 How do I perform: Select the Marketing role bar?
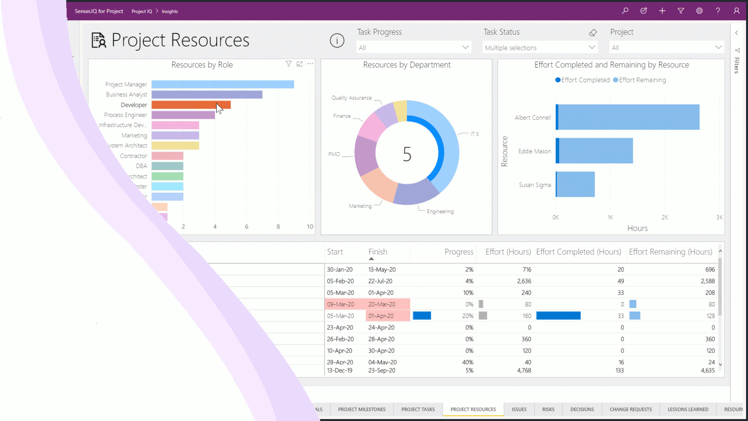click(x=175, y=135)
